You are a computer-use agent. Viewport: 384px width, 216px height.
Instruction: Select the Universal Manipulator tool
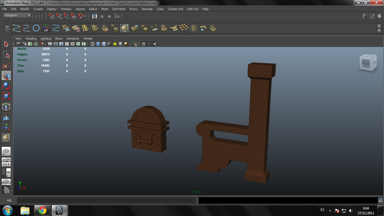6,107
